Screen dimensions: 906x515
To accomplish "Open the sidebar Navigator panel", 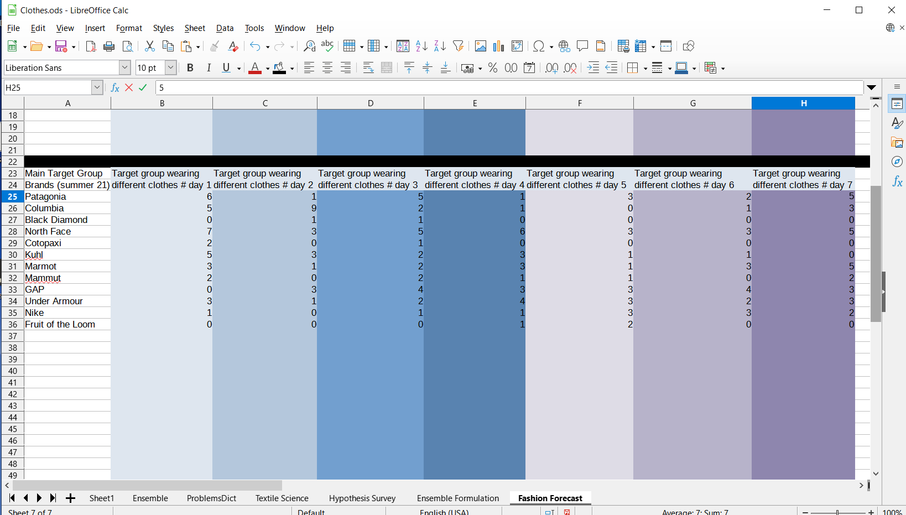I will [897, 162].
